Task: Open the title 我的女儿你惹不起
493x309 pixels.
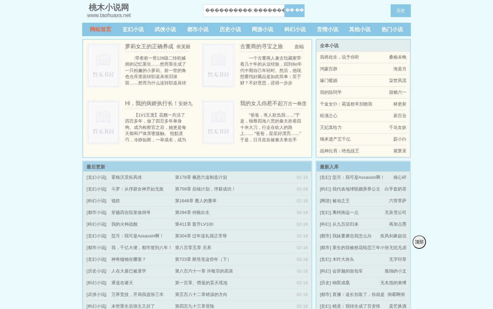Action: (261, 103)
